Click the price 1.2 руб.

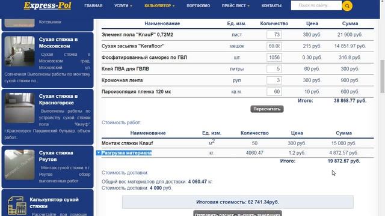tap(297, 153)
